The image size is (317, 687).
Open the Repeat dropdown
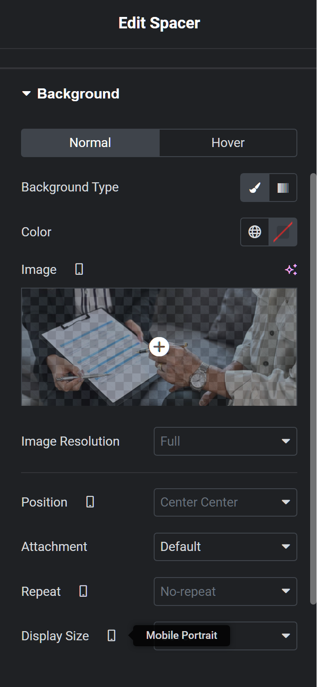click(x=225, y=592)
